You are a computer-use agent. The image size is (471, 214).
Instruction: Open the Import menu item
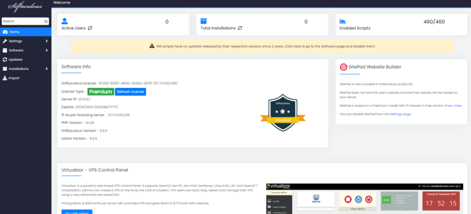tap(26, 78)
